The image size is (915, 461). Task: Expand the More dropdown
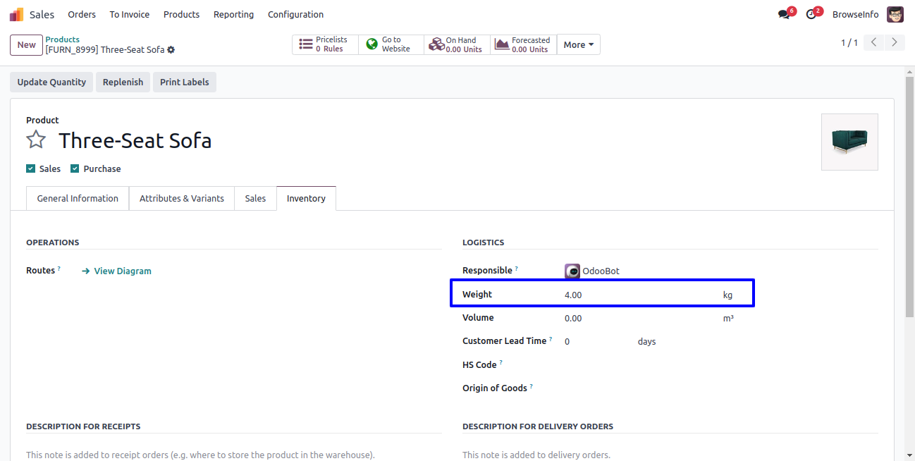[x=579, y=44]
